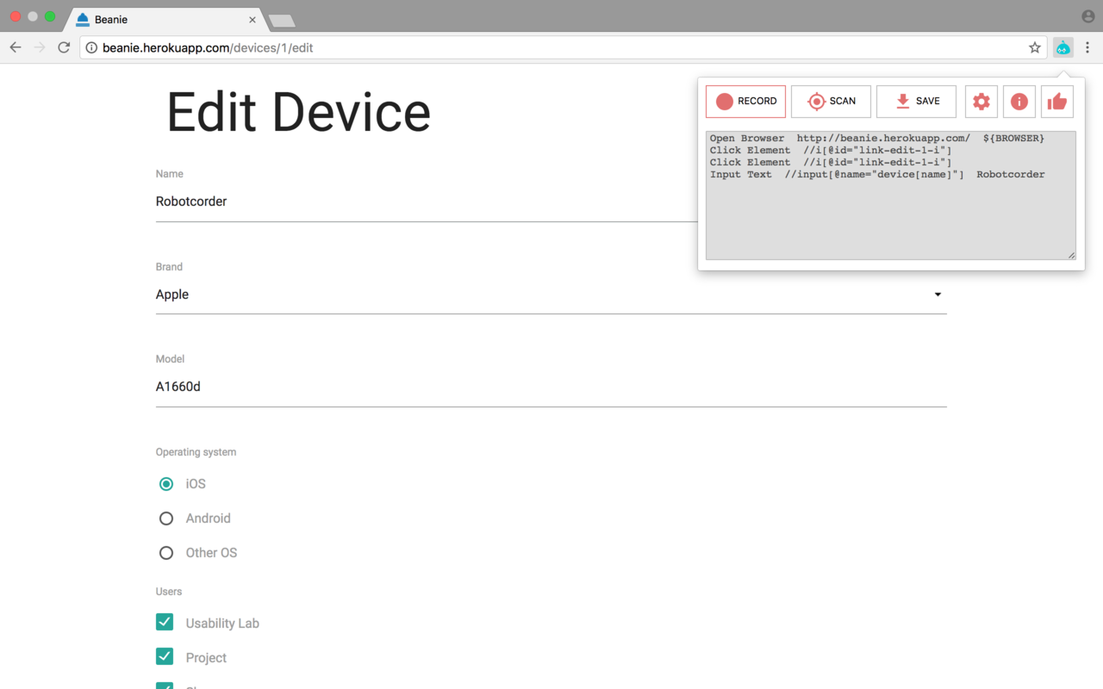
Task: Click the Operating system label
Action: point(196,452)
